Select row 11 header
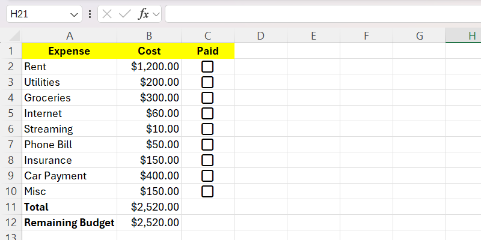Image resolution: width=481 pixels, height=240 pixels. tap(10, 207)
